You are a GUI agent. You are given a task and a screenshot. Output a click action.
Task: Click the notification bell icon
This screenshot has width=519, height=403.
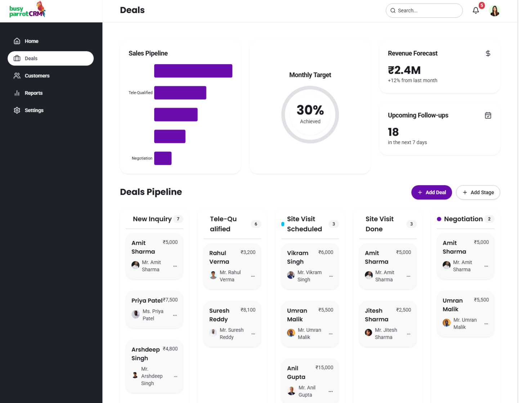point(475,10)
